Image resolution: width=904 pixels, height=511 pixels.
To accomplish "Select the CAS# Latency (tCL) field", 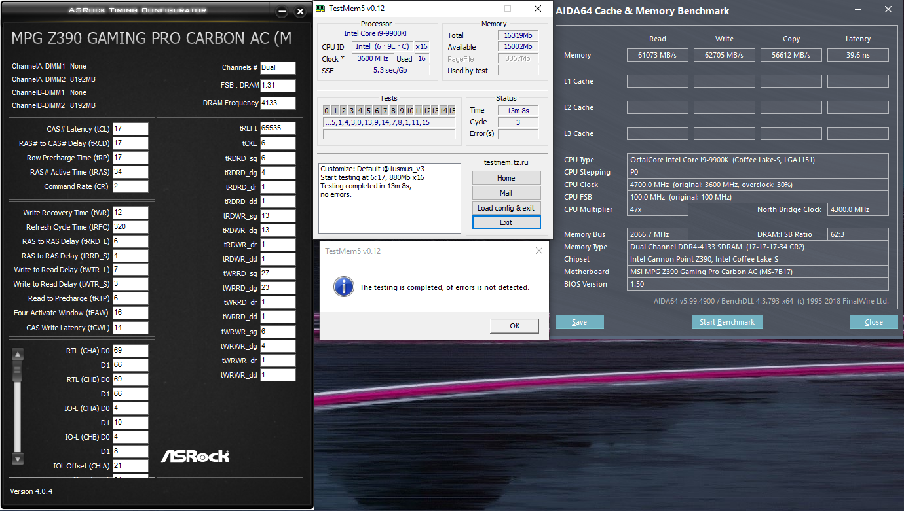I will tap(130, 129).
